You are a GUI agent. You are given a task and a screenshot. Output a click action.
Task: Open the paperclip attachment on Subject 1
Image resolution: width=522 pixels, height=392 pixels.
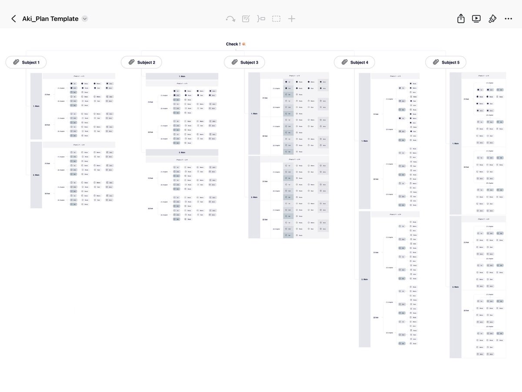click(x=16, y=62)
